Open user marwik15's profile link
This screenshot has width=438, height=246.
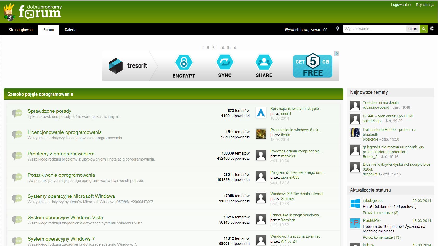pyautogui.click(x=289, y=156)
